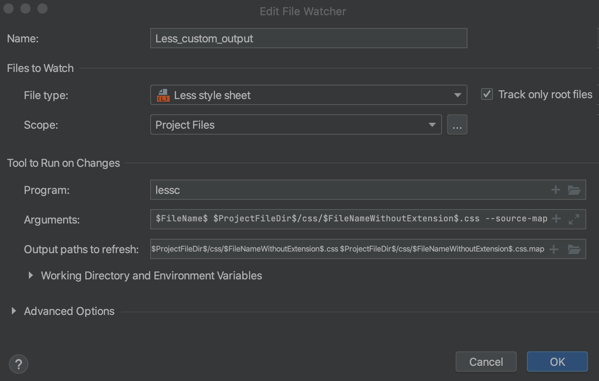Open the folder browse icon for Output paths

coord(574,249)
